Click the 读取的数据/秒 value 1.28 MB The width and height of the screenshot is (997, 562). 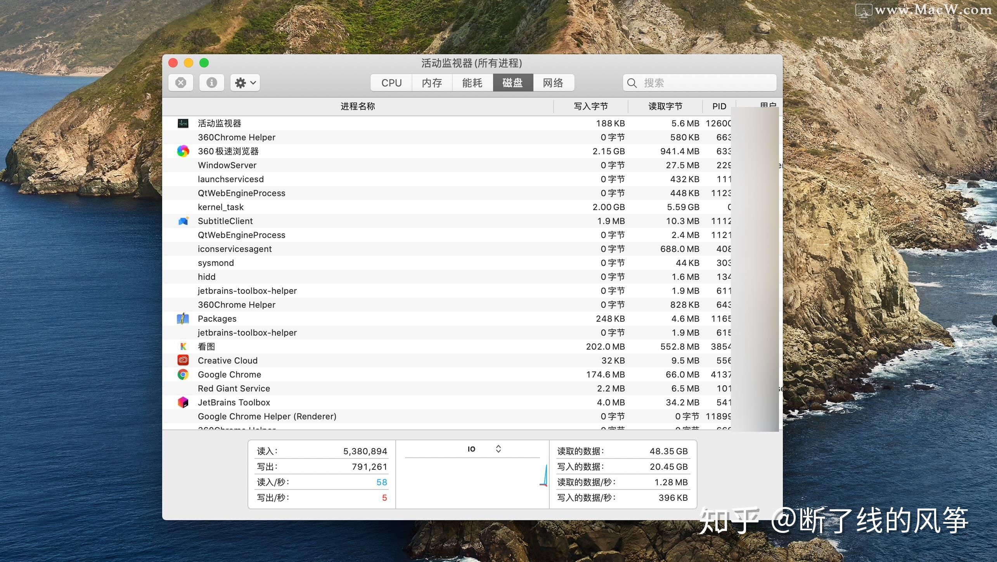click(x=671, y=482)
